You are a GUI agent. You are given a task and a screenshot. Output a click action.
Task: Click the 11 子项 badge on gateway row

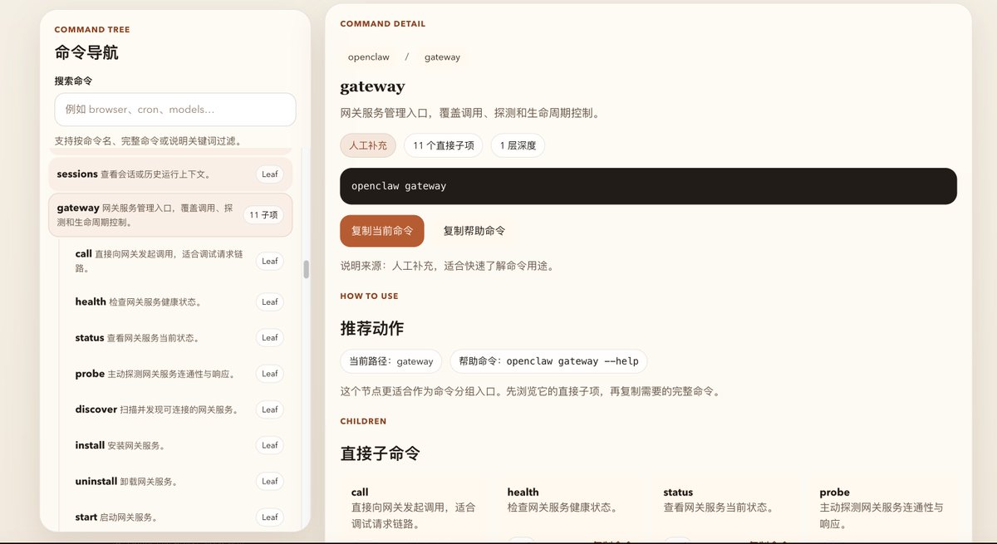pos(263,215)
